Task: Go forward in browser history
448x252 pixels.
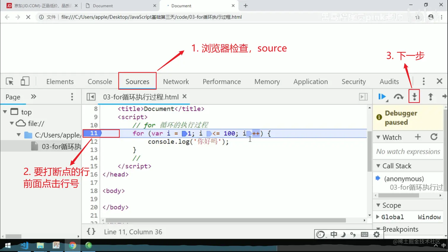Action: click(18, 17)
